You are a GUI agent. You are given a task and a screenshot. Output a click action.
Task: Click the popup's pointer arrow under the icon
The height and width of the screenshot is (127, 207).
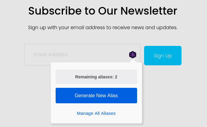tap(133, 60)
